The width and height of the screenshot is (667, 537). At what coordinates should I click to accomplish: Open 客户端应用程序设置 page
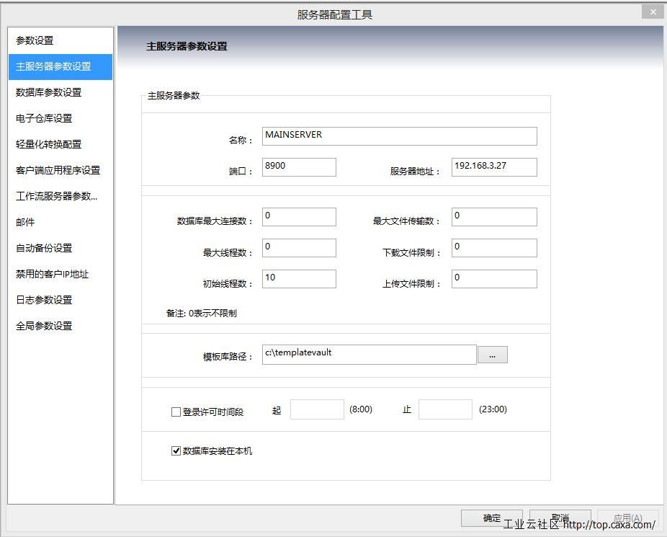[x=58, y=170]
